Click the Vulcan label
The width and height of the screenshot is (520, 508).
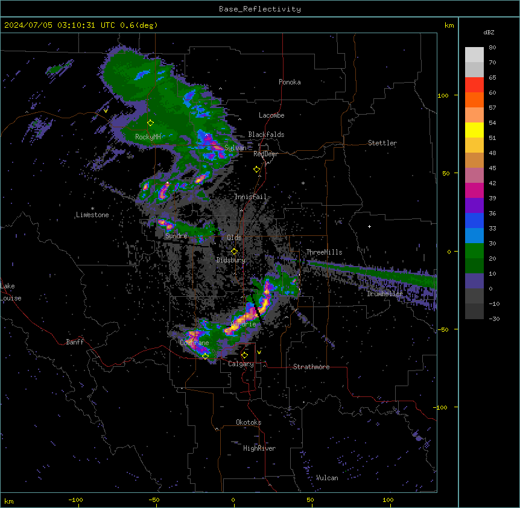(x=327, y=478)
